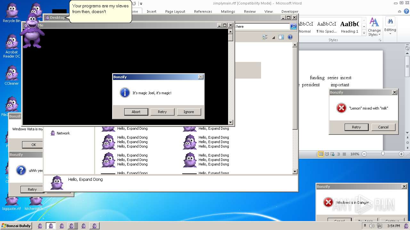Expand the Word styles gallery More arrow
Viewport: 410px width, 230px height.
tap(364, 33)
